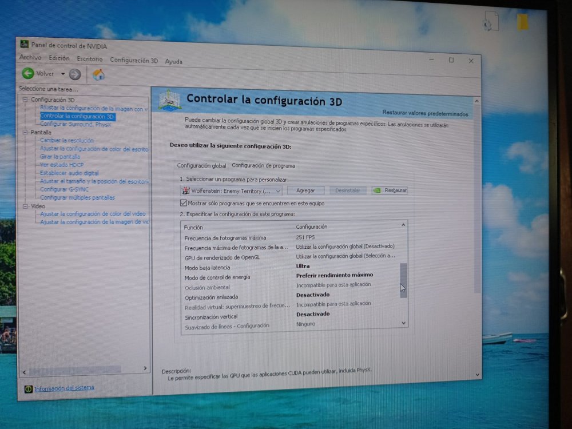
Task: Select Sincronización vertical Desactivado value
Action: (313, 313)
